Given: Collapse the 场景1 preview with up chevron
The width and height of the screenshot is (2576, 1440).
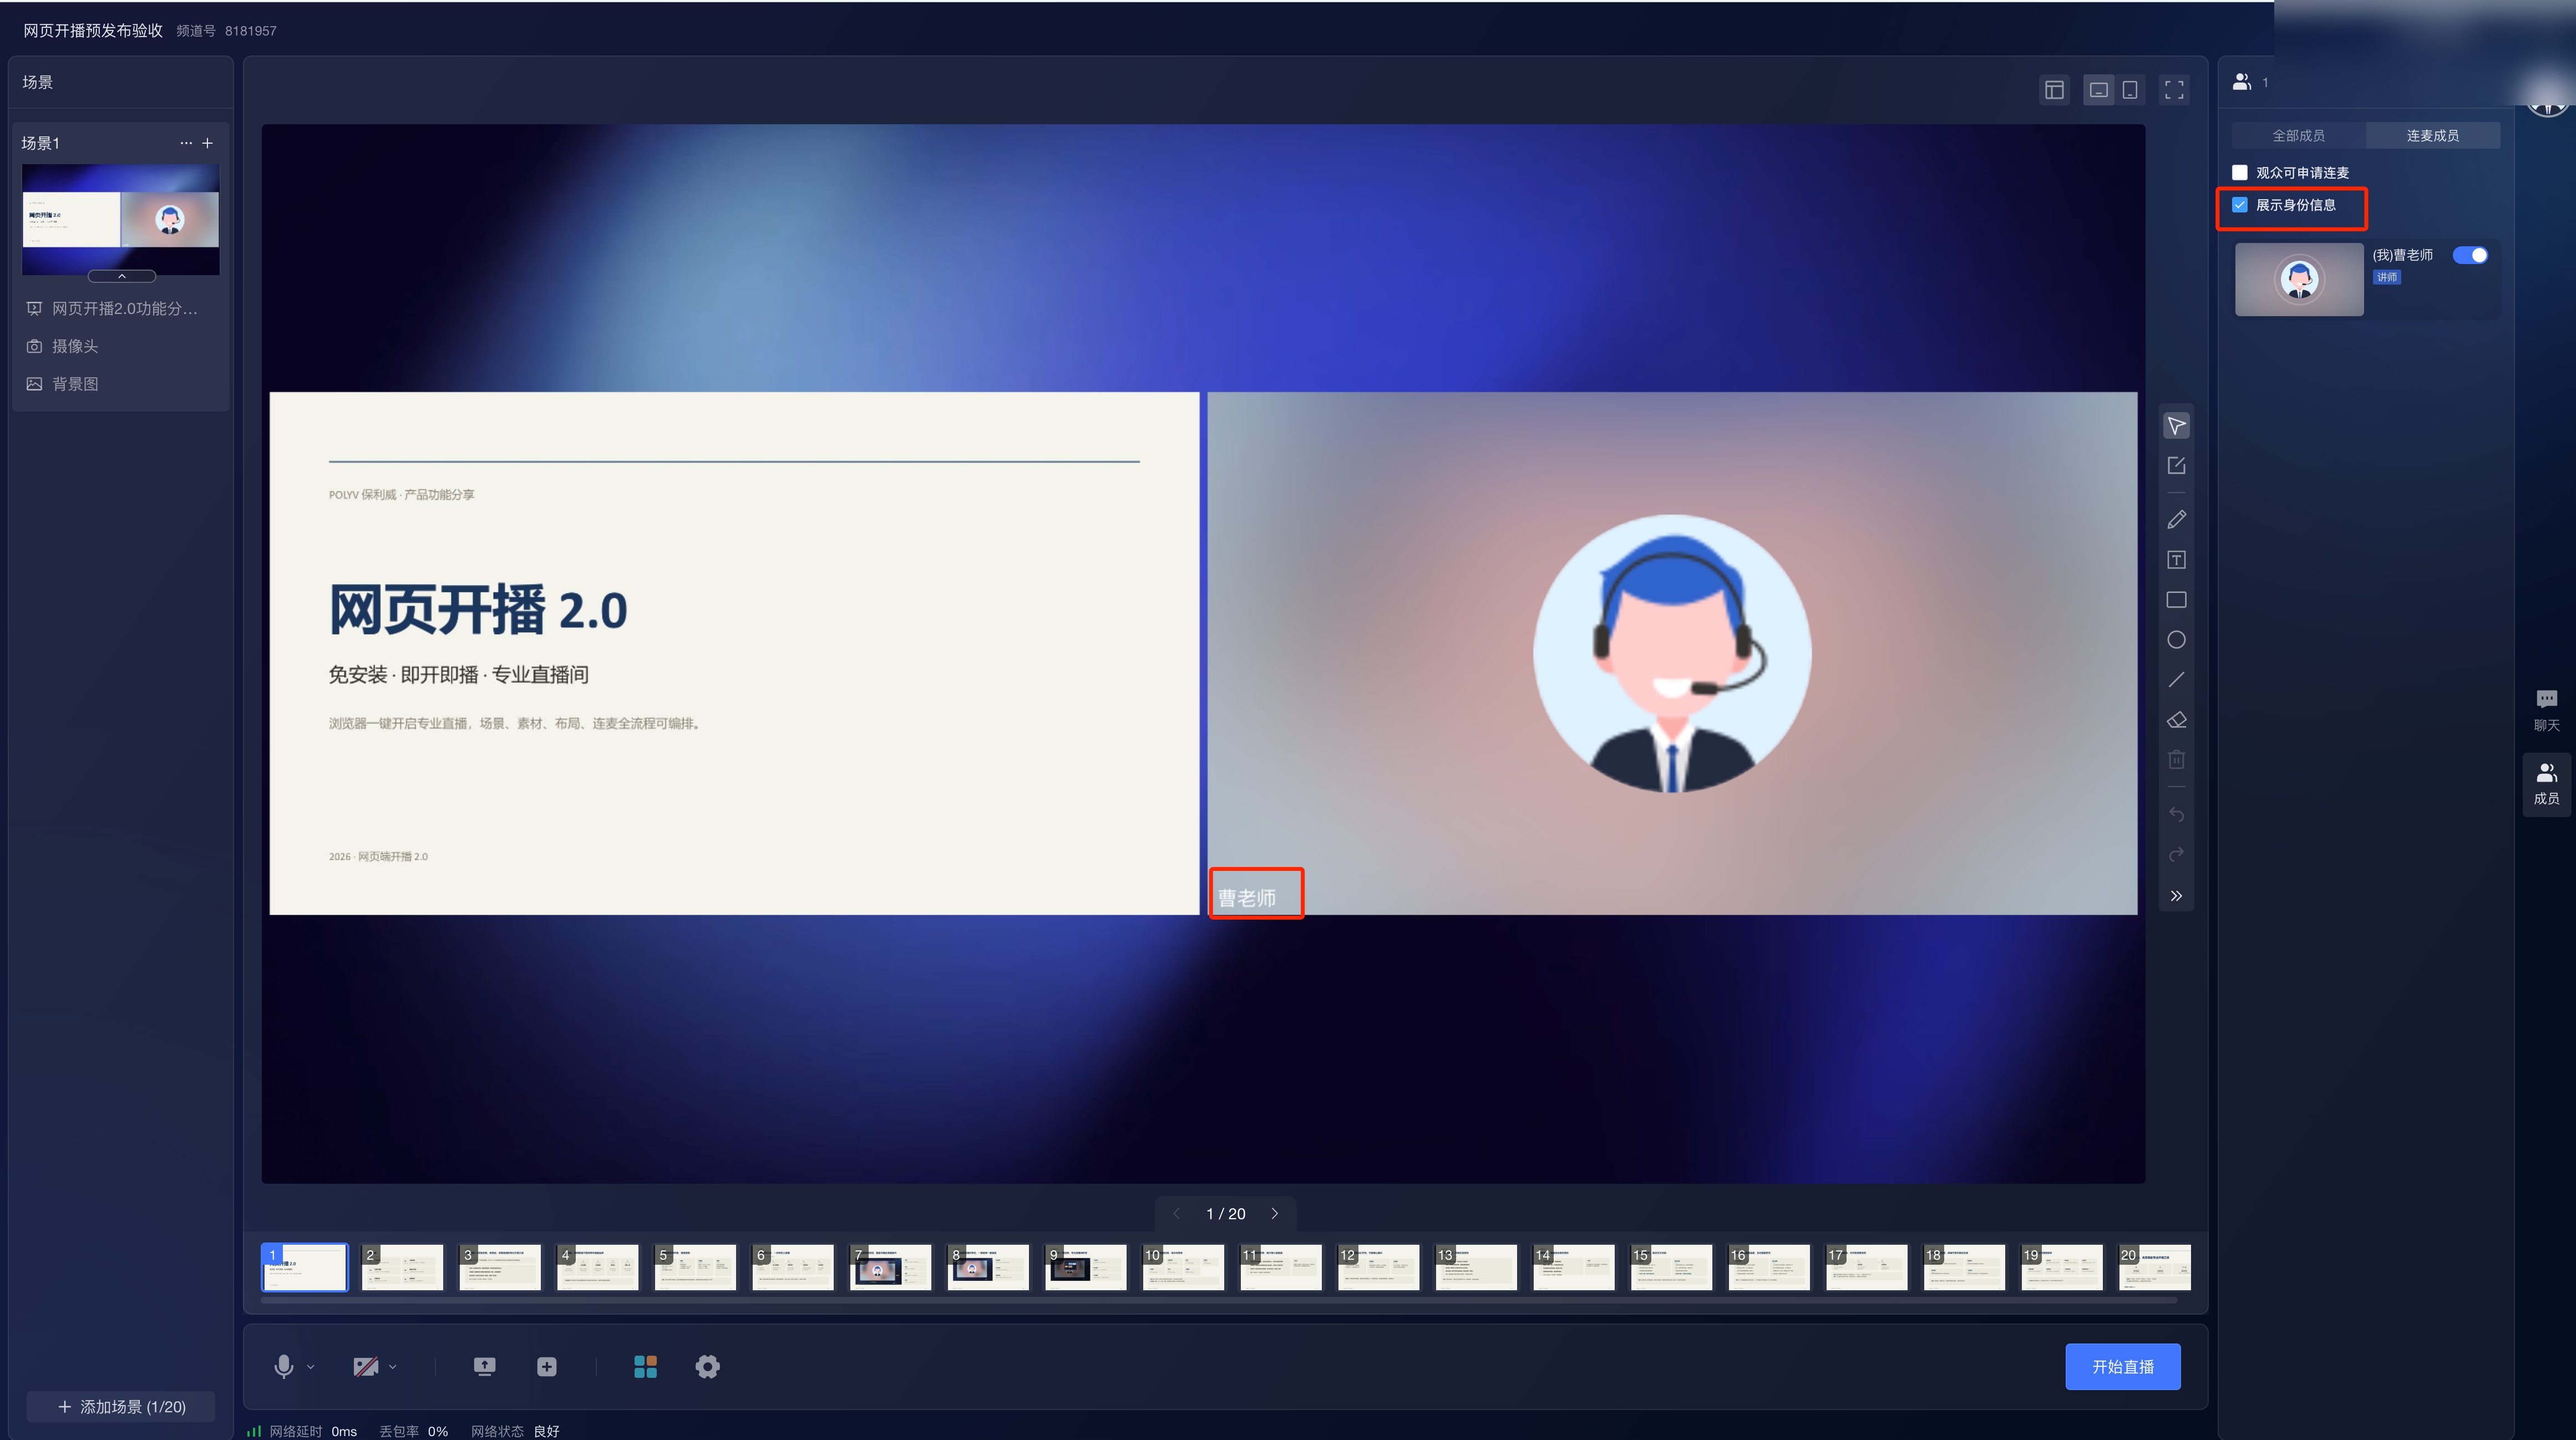Looking at the screenshot, I should [x=122, y=276].
